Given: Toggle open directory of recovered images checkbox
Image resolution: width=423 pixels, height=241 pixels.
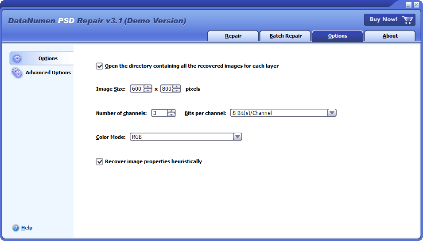Looking at the screenshot, I should click(x=99, y=66).
